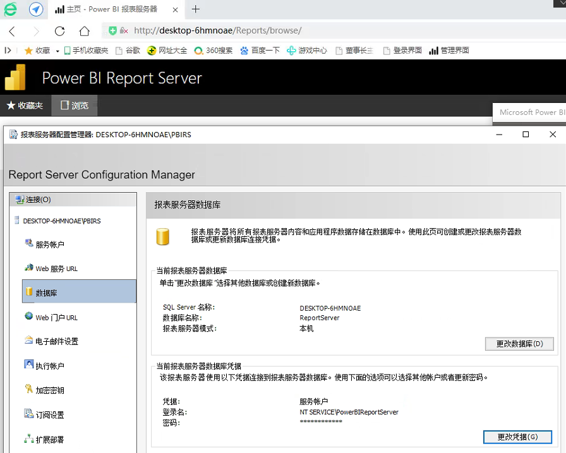Click the Web 门户 globe sidebar icon
566x453 pixels.
click(29, 316)
